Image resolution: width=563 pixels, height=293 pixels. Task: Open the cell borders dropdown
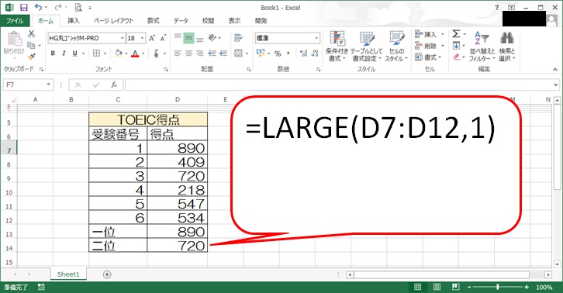105,53
